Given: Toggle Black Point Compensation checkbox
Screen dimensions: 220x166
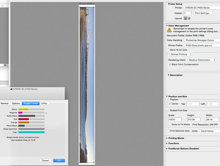Looking at the screenshot, I should pos(170,64).
